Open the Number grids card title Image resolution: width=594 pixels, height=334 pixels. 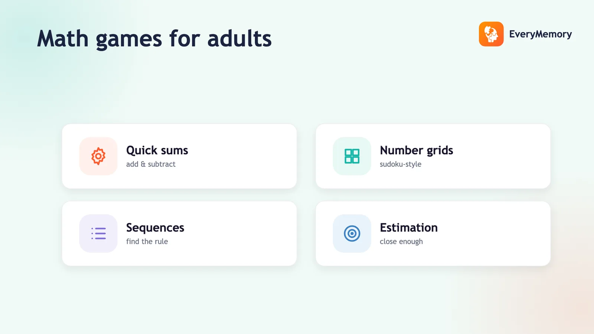coord(417,150)
